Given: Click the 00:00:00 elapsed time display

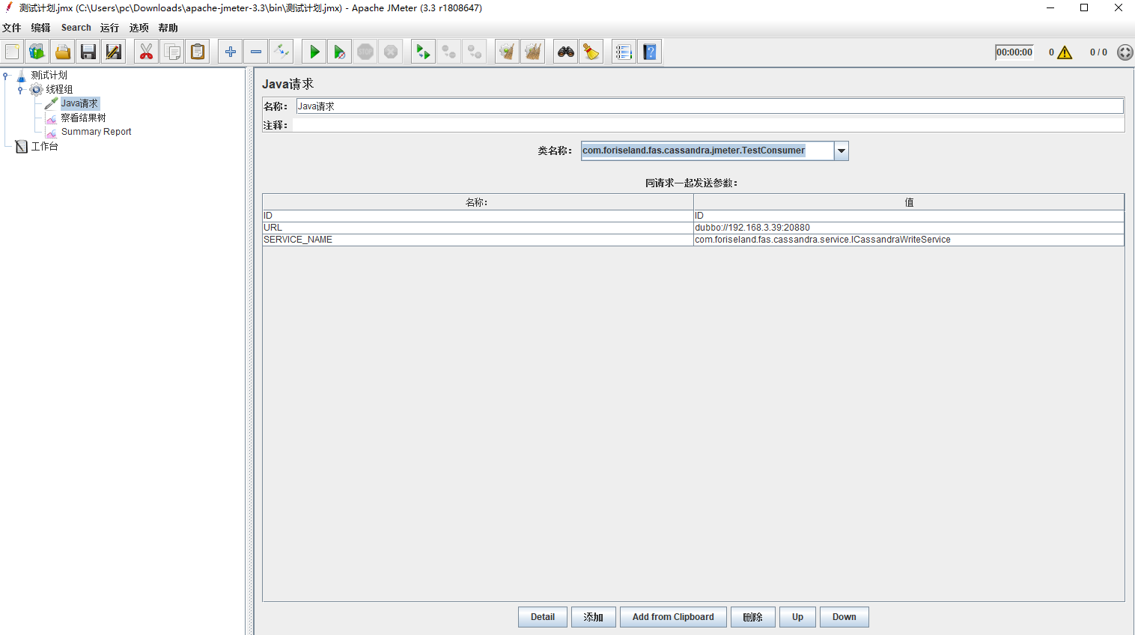Looking at the screenshot, I should 1014,52.
